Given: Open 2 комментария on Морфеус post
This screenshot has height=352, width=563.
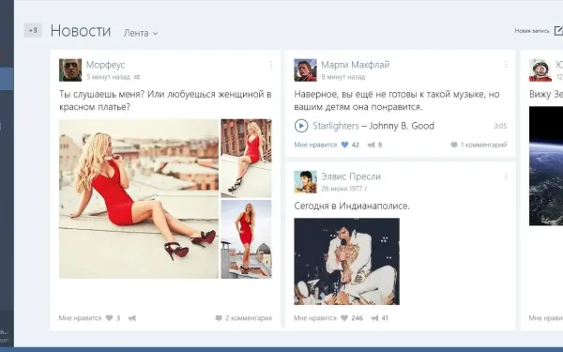Looking at the screenshot, I should [249, 318].
